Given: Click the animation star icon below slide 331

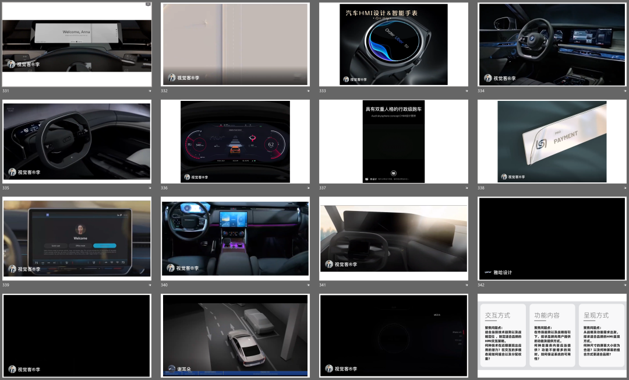Looking at the screenshot, I should (150, 91).
